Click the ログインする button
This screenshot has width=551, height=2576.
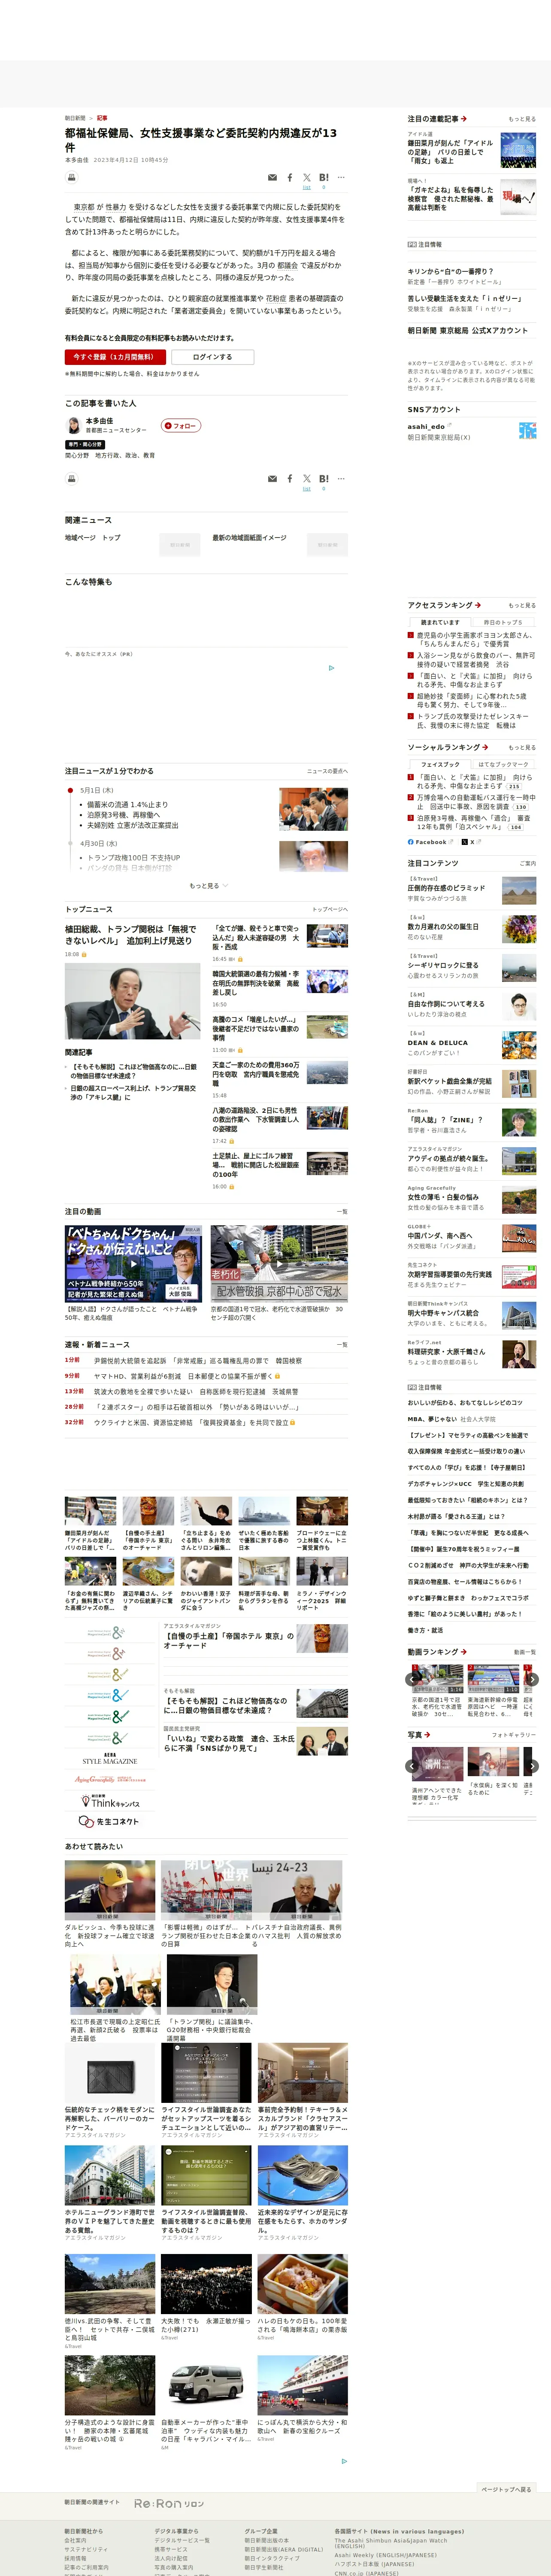[212, 357]
